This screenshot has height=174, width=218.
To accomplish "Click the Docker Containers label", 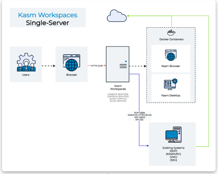I will click(x=171, y=39).
